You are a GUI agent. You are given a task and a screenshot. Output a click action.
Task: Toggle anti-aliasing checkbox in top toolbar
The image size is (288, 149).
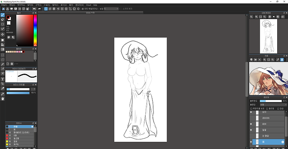[83, 9]
